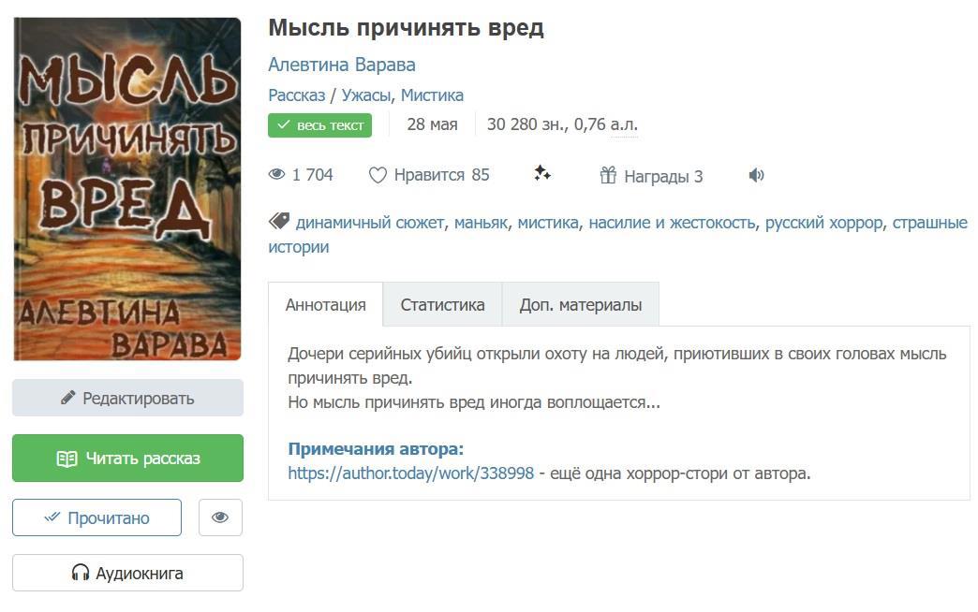The height and width of the screenshot is (612, 978).
Task: Click the русский хоррор tag
Action: (x=823, y=223)
